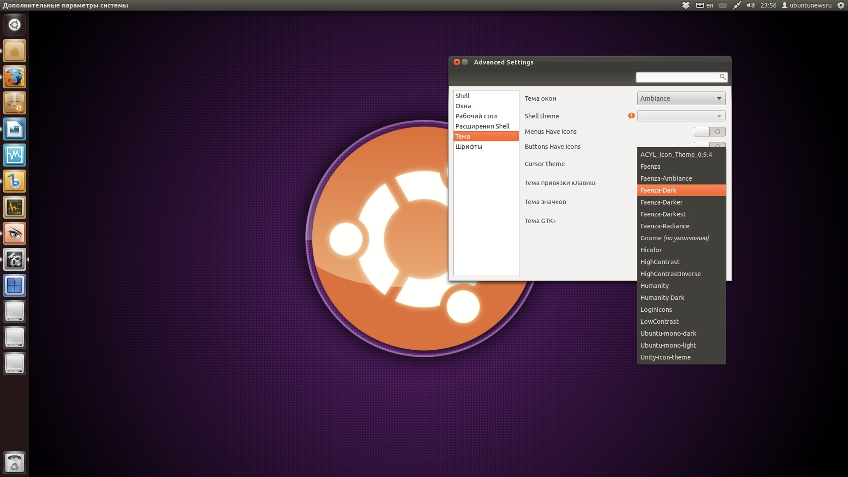Click the Advanced Settings search field
The height and width of the screenshot is (477, 848).
681,77
